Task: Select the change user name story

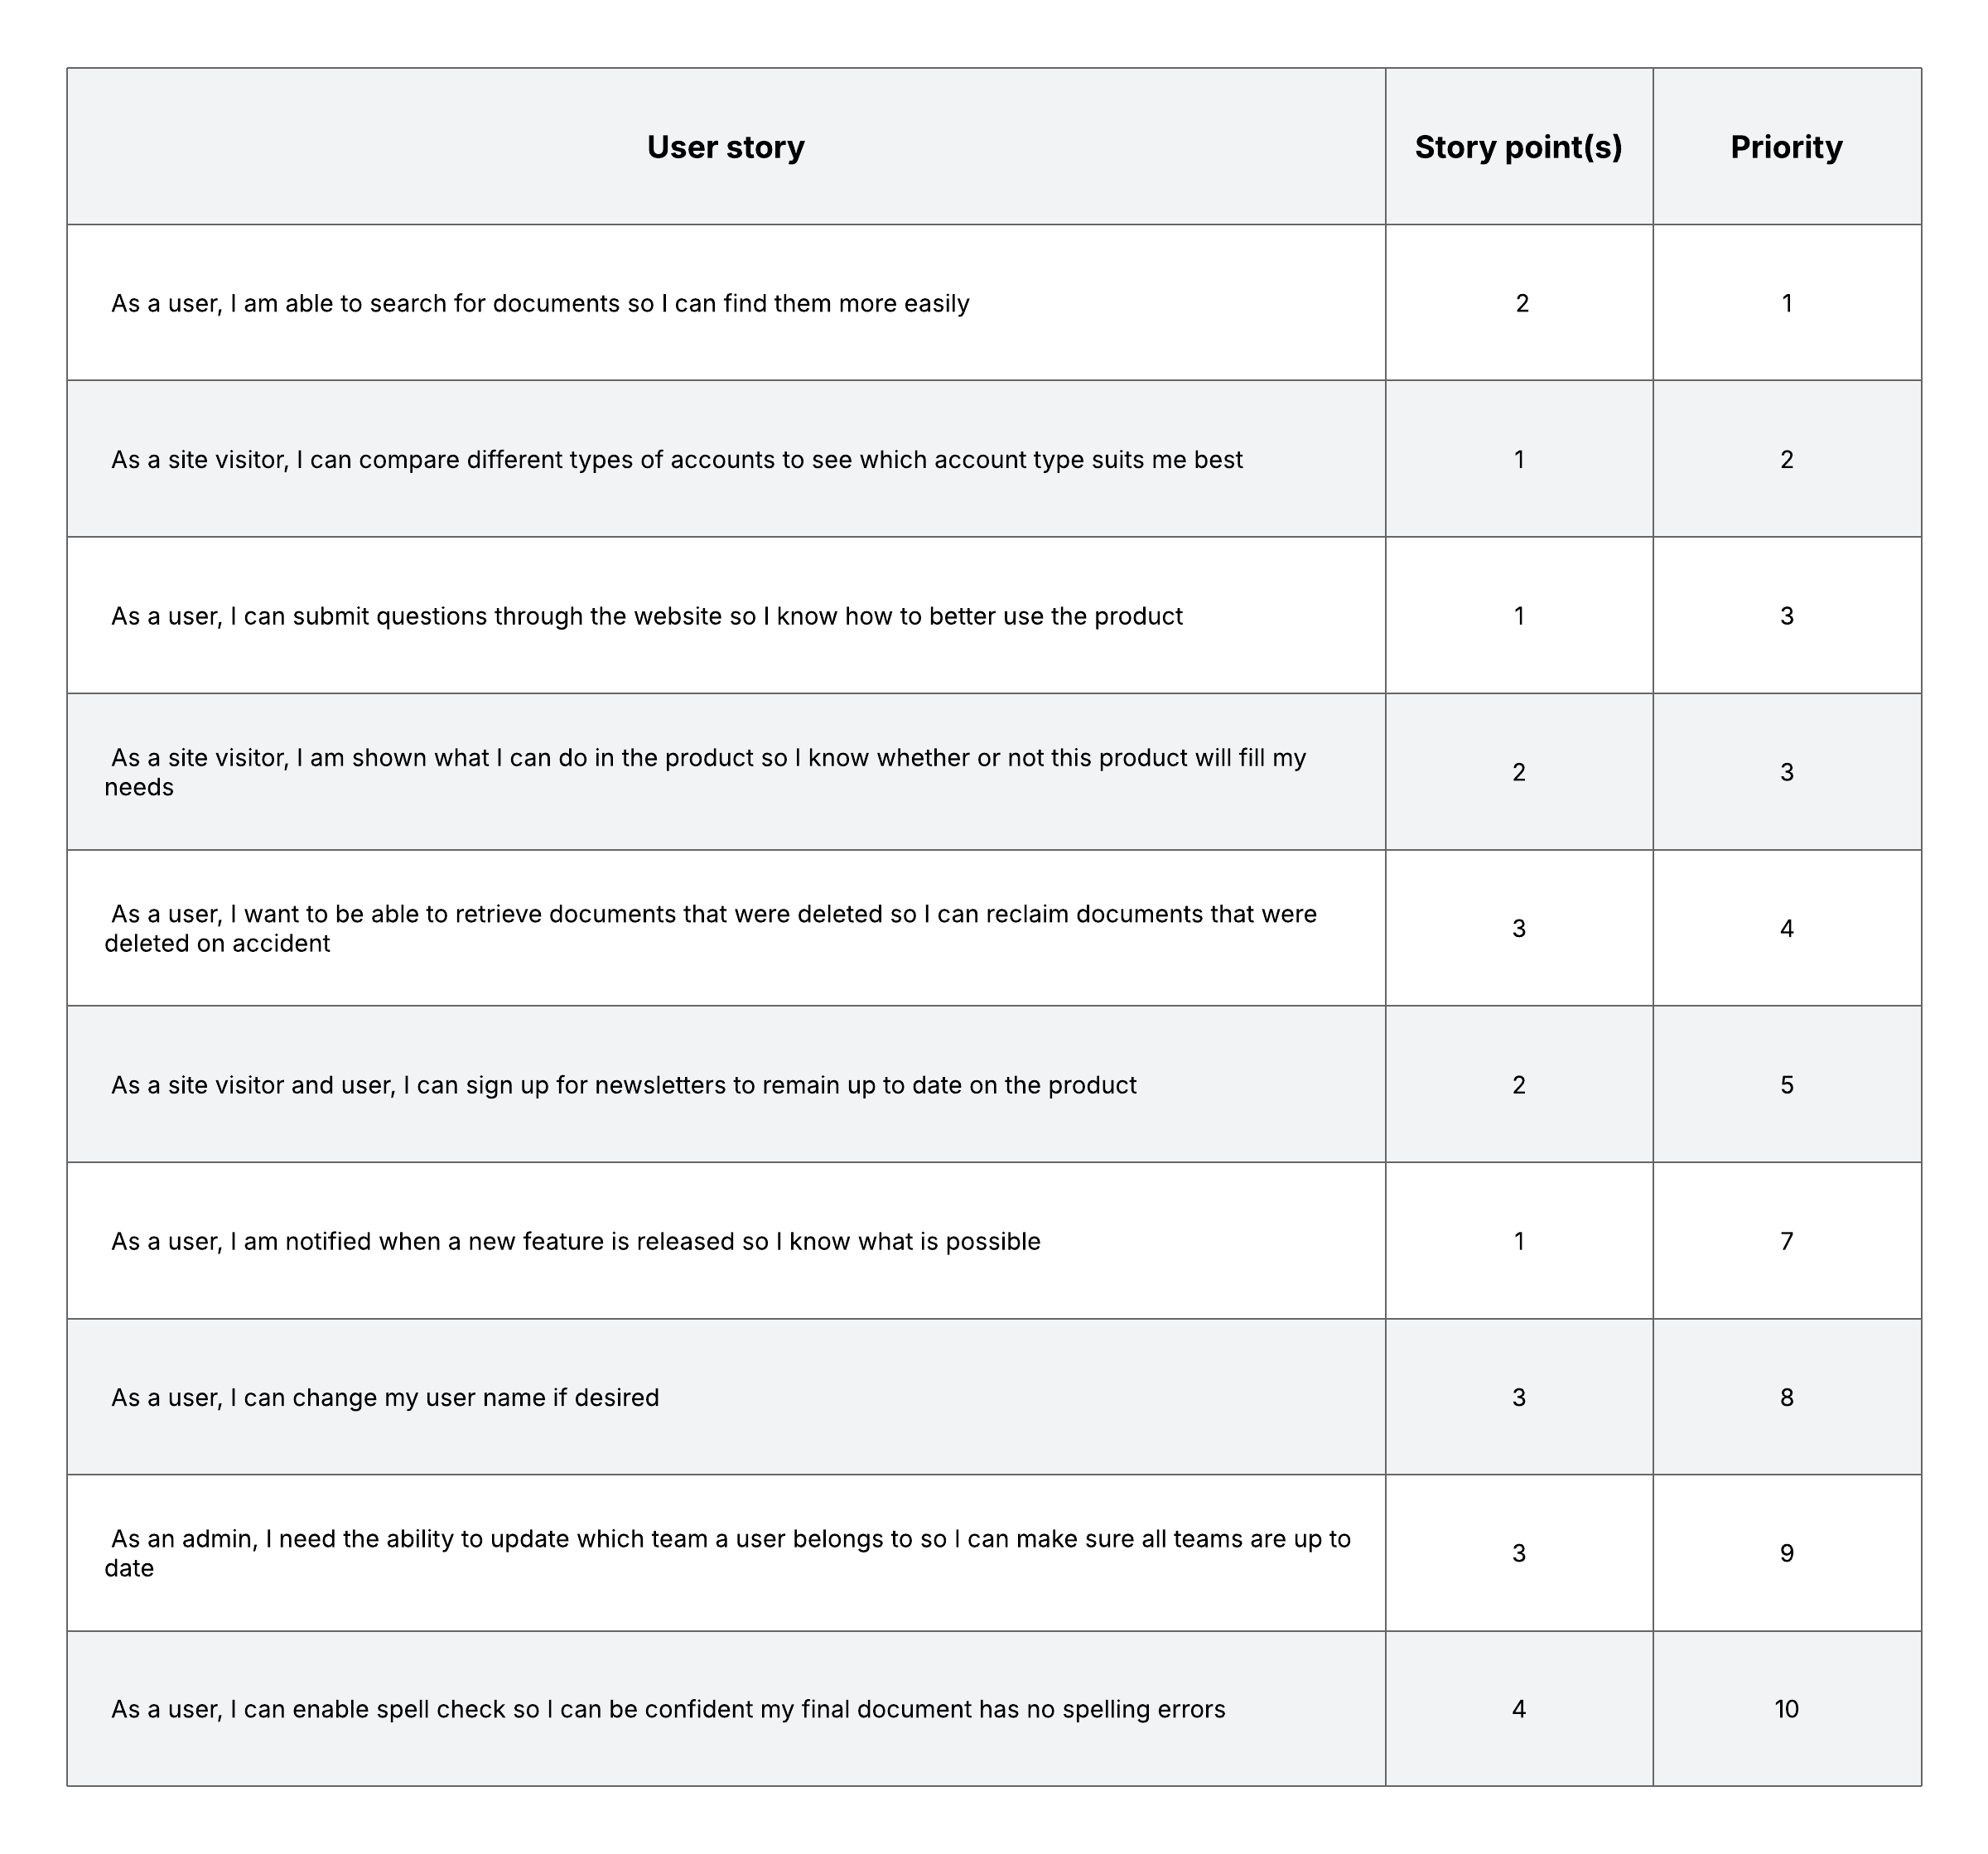Action: click(x=385, y=1397)
